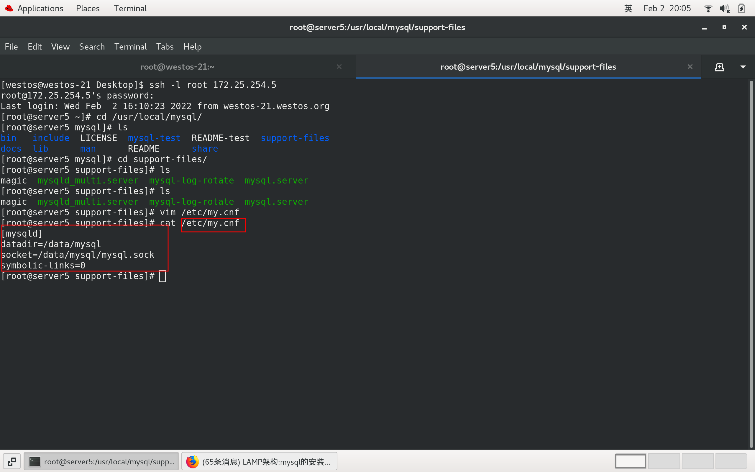This screenshot has width=755, height=472.
Task: Open the clock showing Feb 2 20:05
Action: point(667,9)
